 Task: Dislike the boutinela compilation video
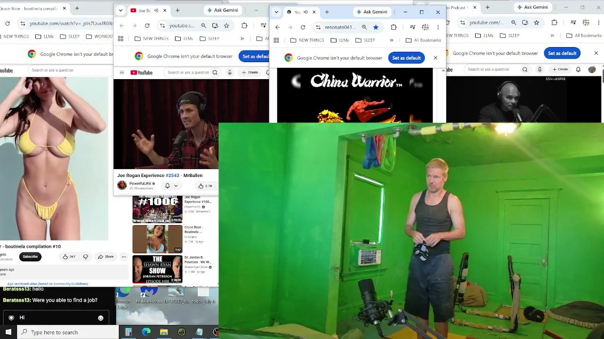click(85, 257)
